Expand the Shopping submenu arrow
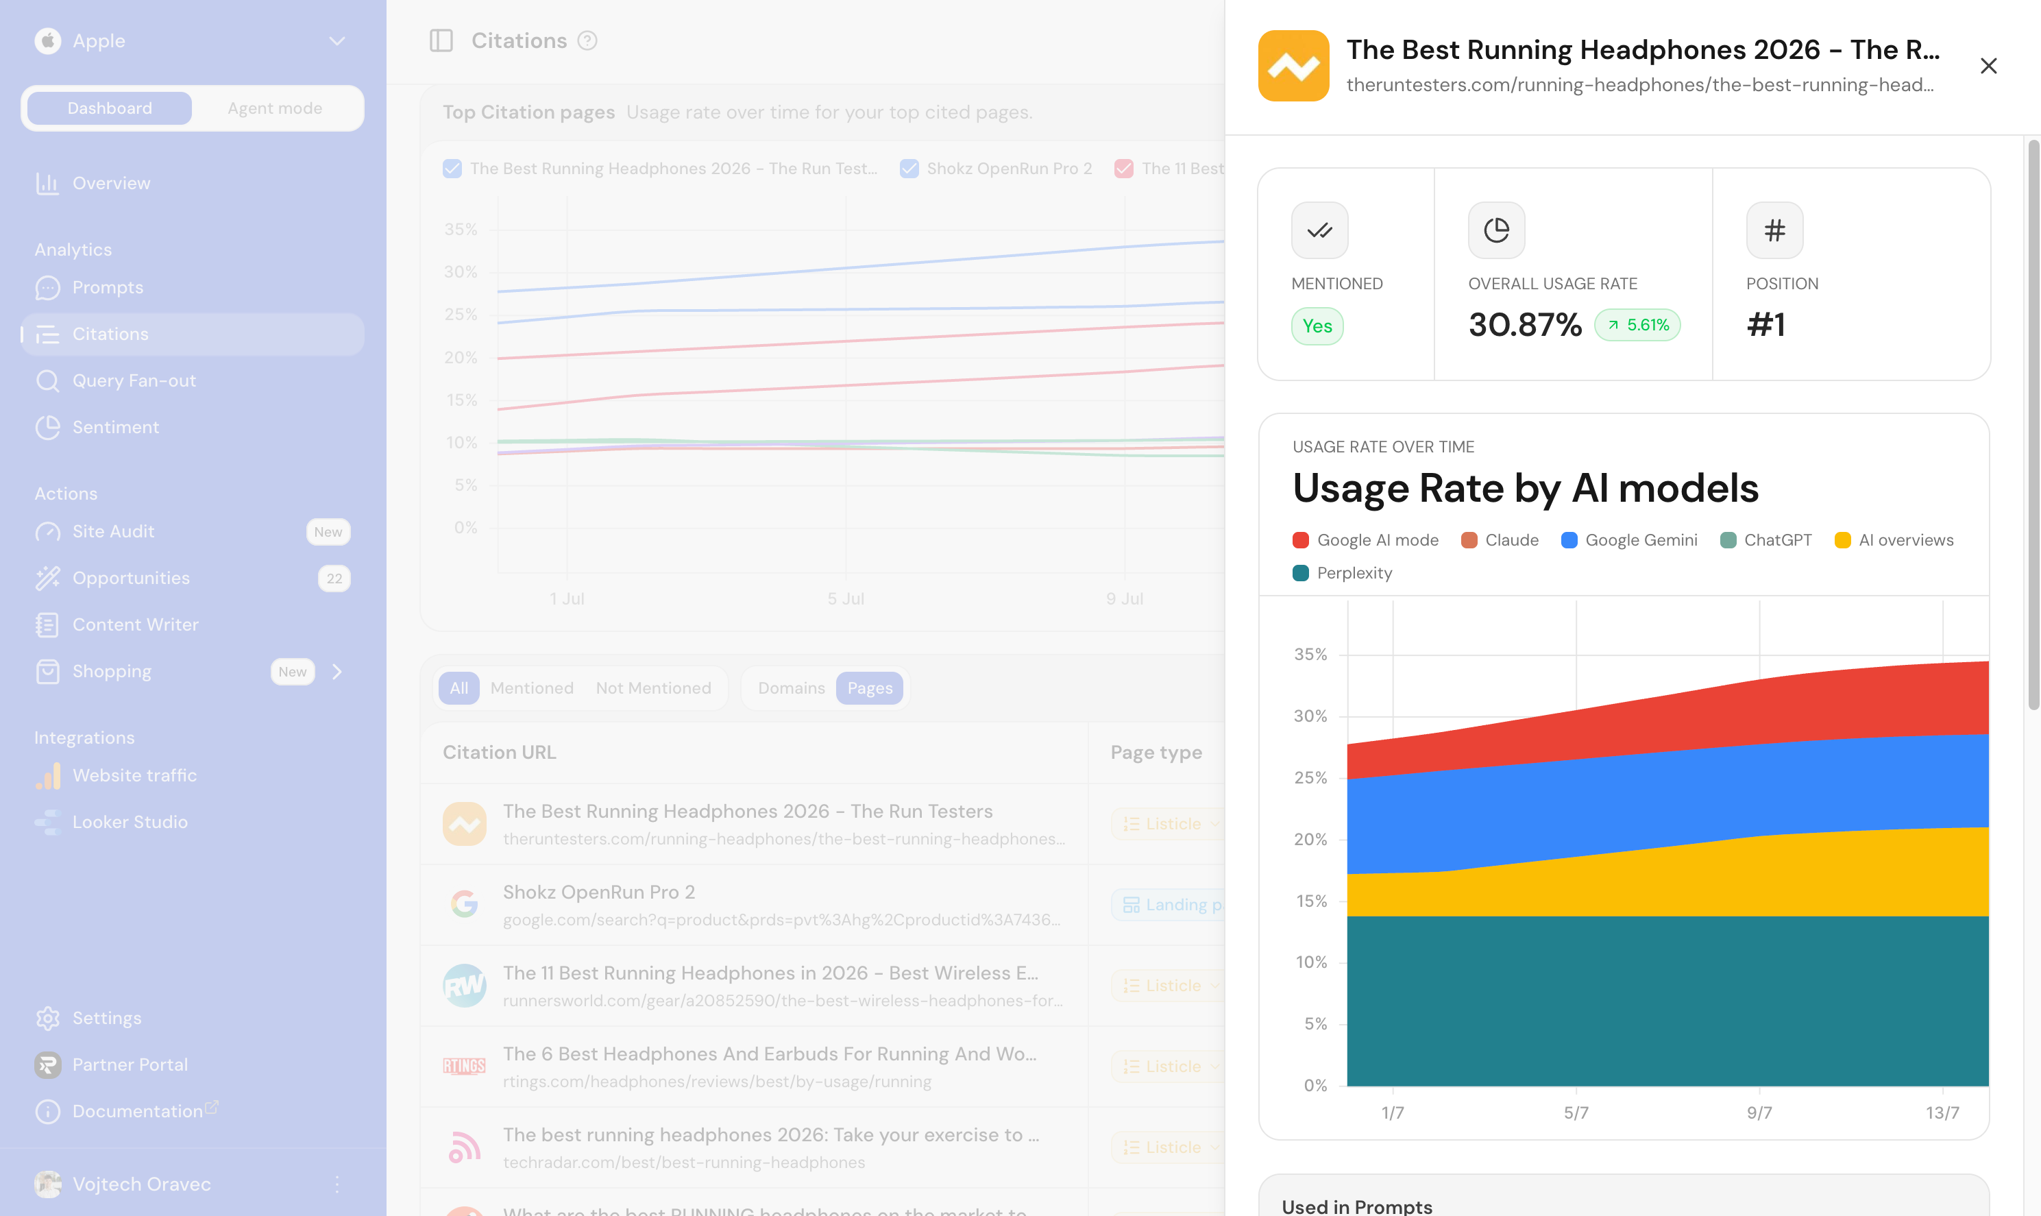The height and width of the screenshot is (1216, 2041). [x=337, y=672]
